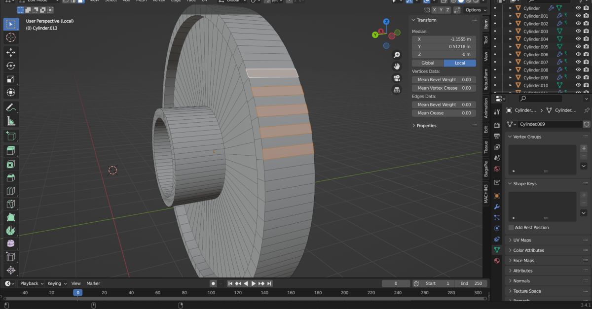Screen dimensions: 592x309
Task: Open Modifier properties wrench tab
Action: tap(497, 206)
